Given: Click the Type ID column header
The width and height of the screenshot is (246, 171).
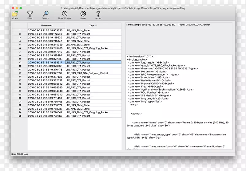Looking at the screenshot, I should 93,25.
